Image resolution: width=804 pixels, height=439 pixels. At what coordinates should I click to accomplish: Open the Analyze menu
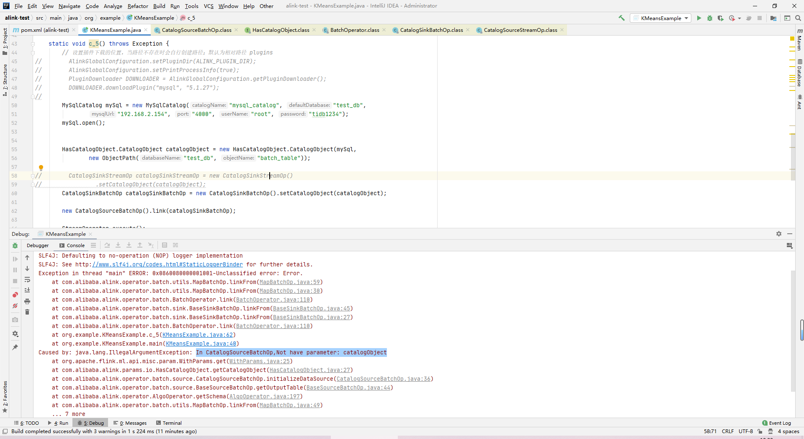(113, 6)
